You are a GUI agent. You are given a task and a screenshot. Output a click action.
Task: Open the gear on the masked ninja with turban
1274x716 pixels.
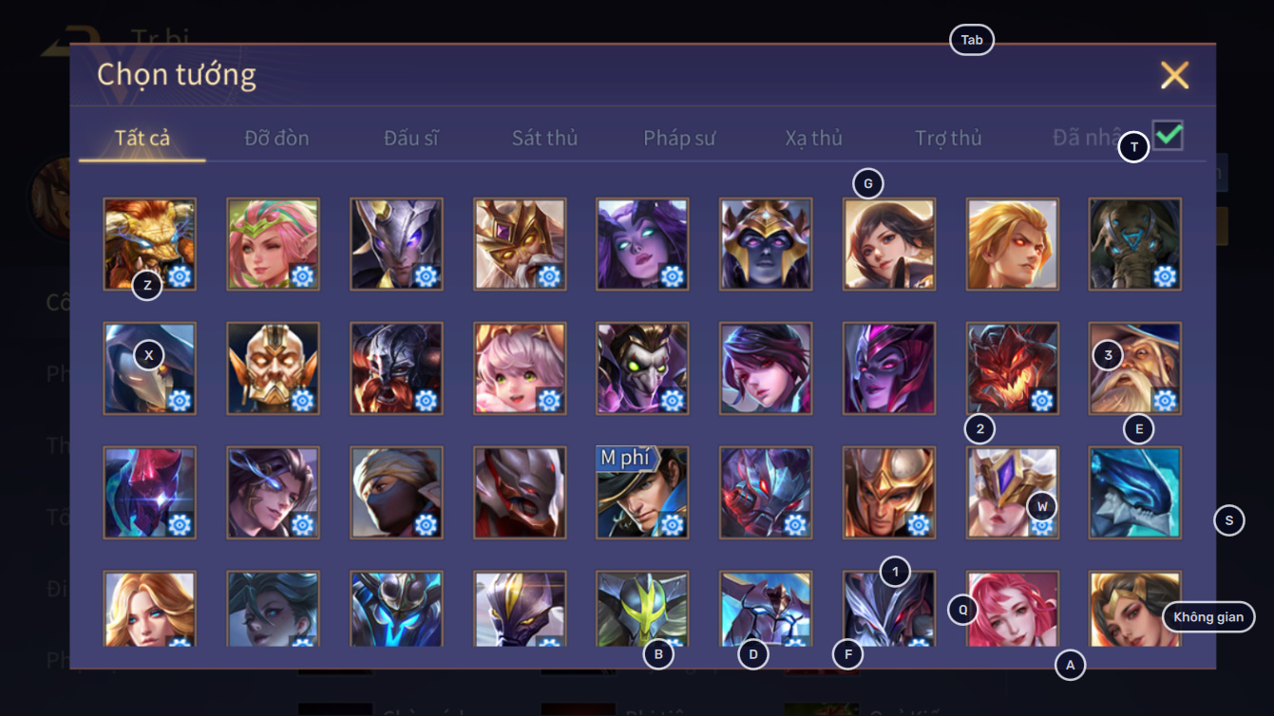[x=426, y=525]
